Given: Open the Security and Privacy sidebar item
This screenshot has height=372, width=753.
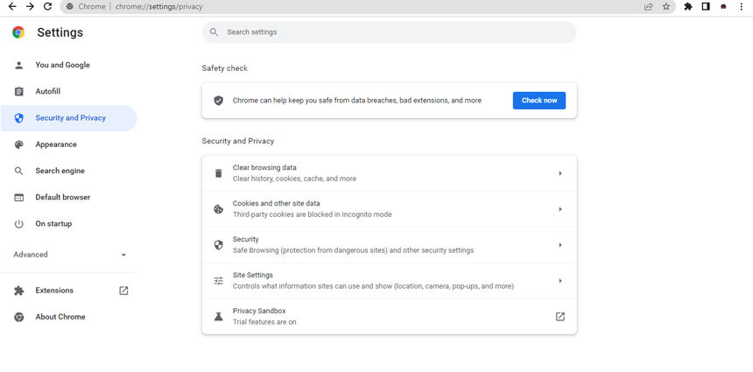Looking at the screenshot, I should (68, 118).
